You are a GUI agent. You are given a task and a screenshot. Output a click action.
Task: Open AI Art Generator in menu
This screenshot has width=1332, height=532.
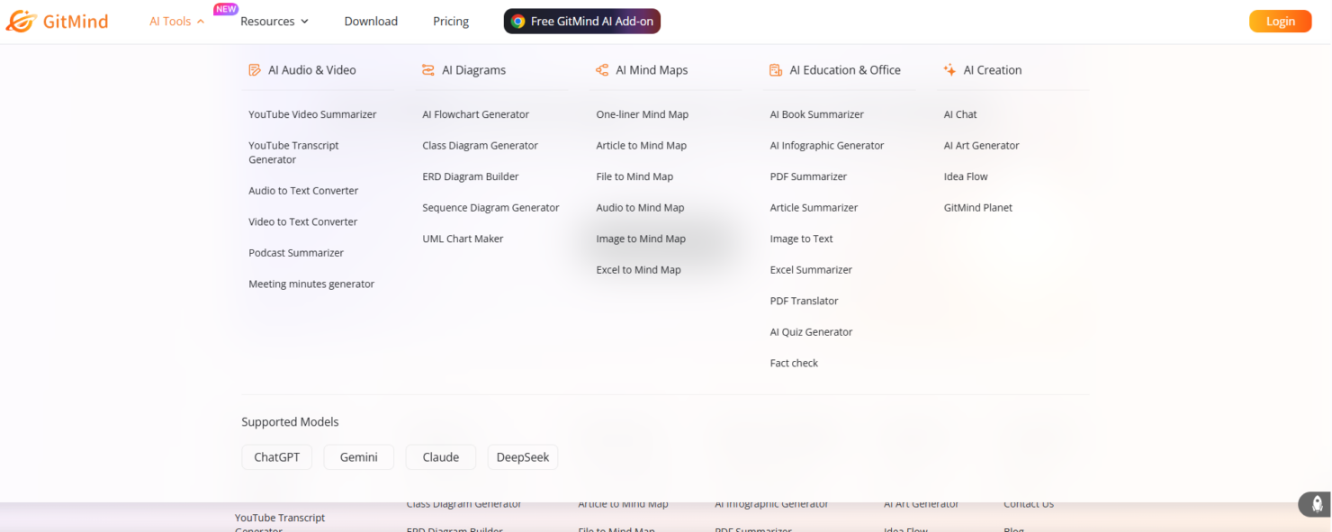click(x=981, y=145)
